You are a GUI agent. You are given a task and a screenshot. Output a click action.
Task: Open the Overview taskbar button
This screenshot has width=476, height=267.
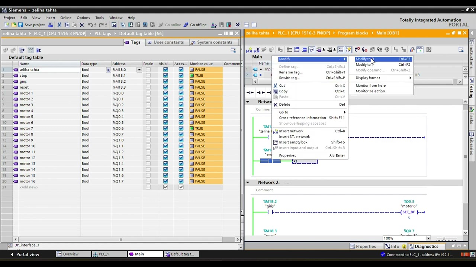68,254
